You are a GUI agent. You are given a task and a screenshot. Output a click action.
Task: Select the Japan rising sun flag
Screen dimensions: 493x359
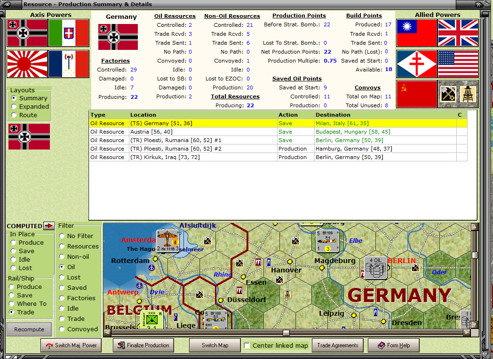click(27, 64)
